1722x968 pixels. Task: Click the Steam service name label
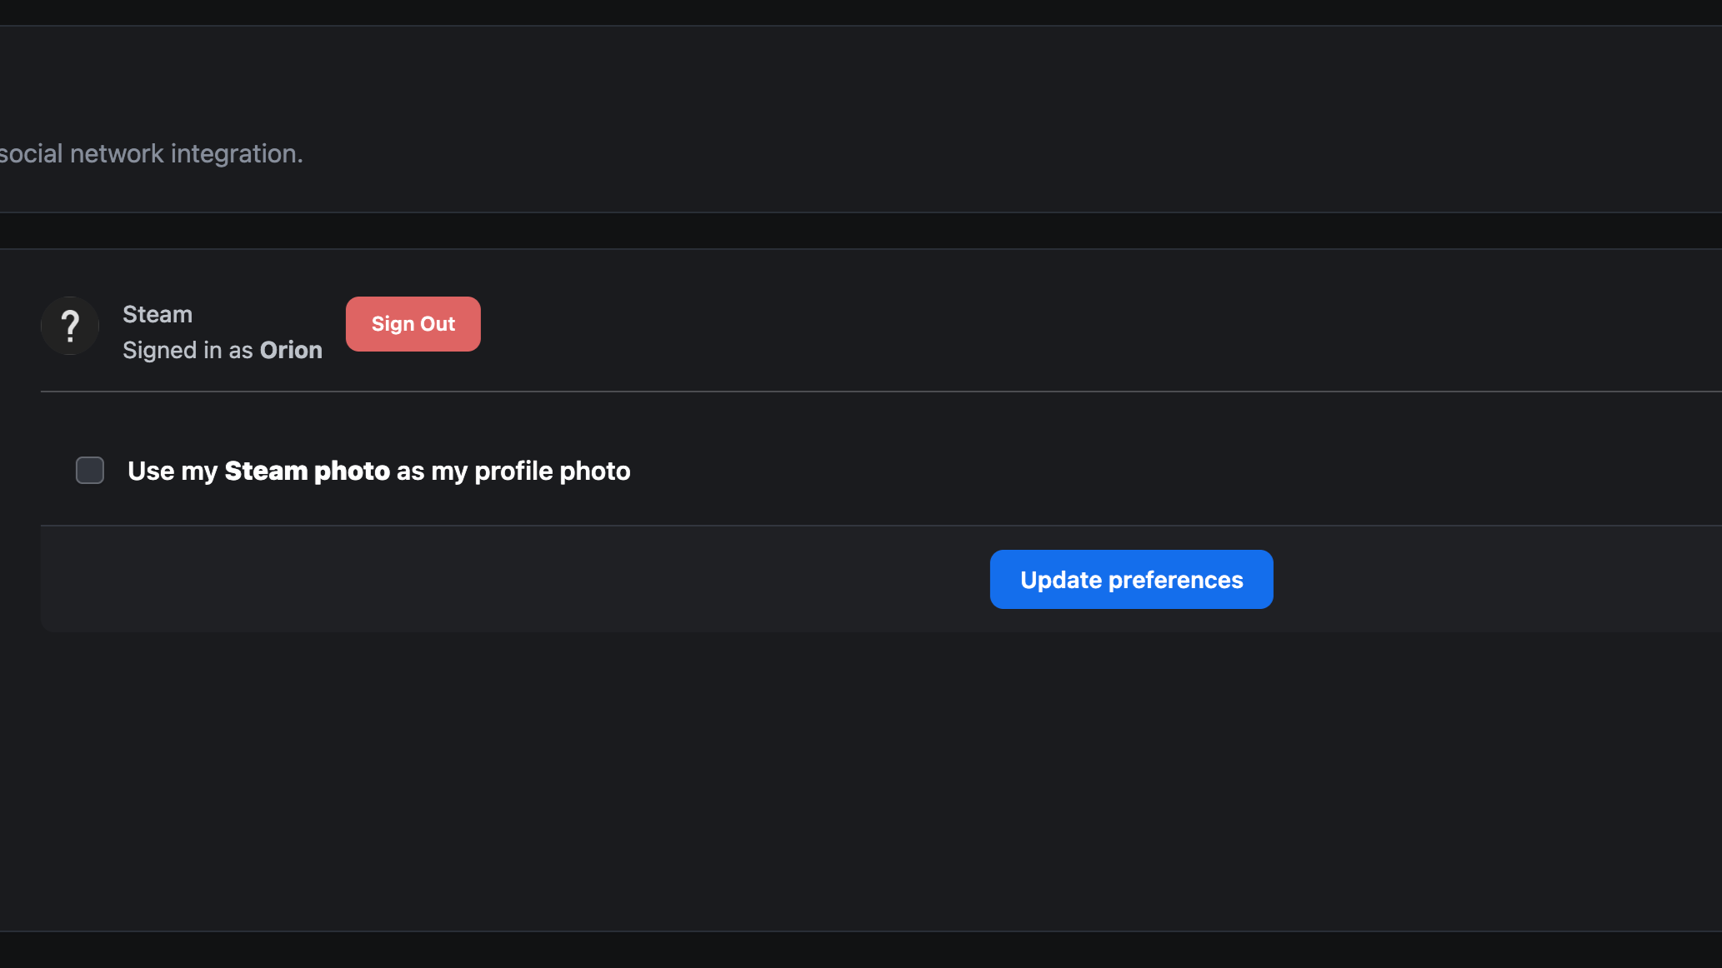click(158, 314)
